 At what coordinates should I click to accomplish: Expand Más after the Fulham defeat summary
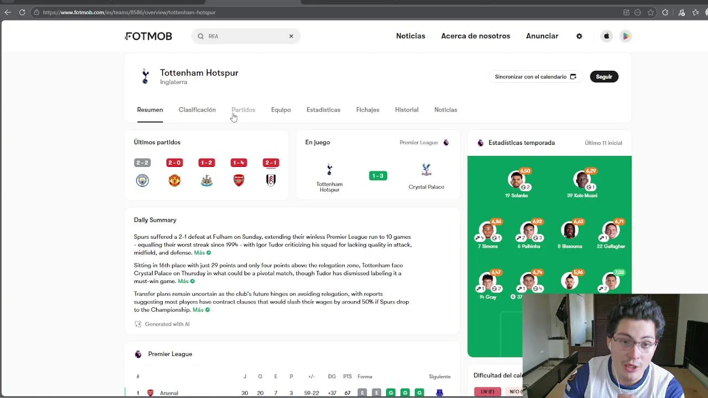pyautogui.click(x=202, y=253)
